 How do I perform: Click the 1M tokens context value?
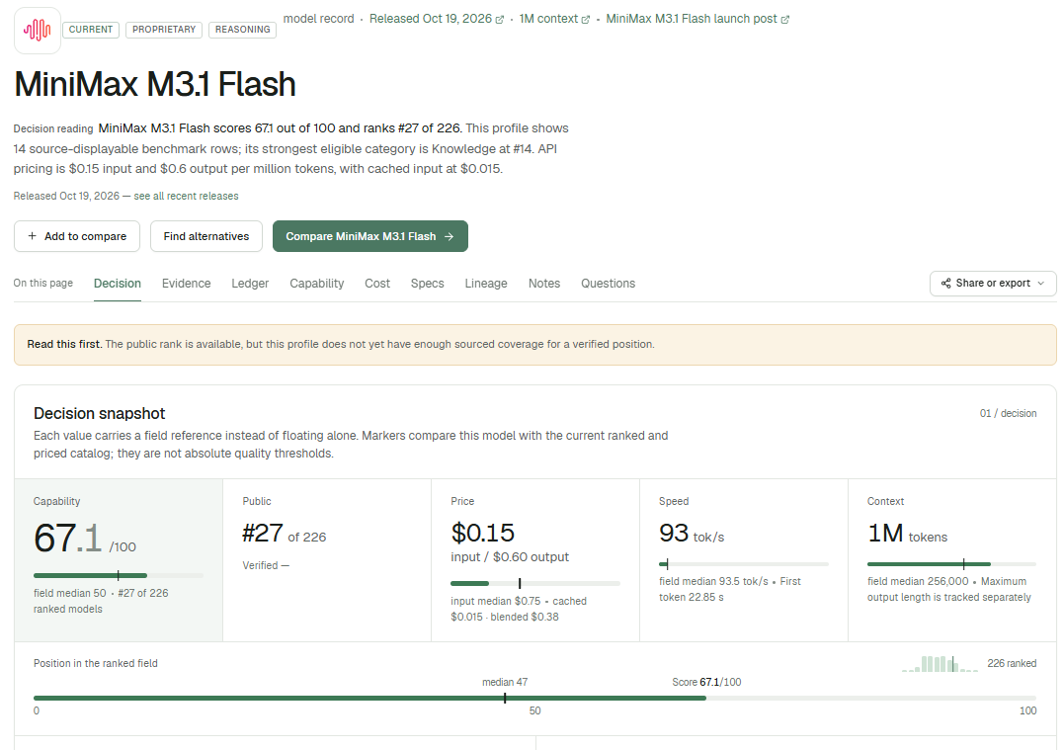click(x=907, y=534)
